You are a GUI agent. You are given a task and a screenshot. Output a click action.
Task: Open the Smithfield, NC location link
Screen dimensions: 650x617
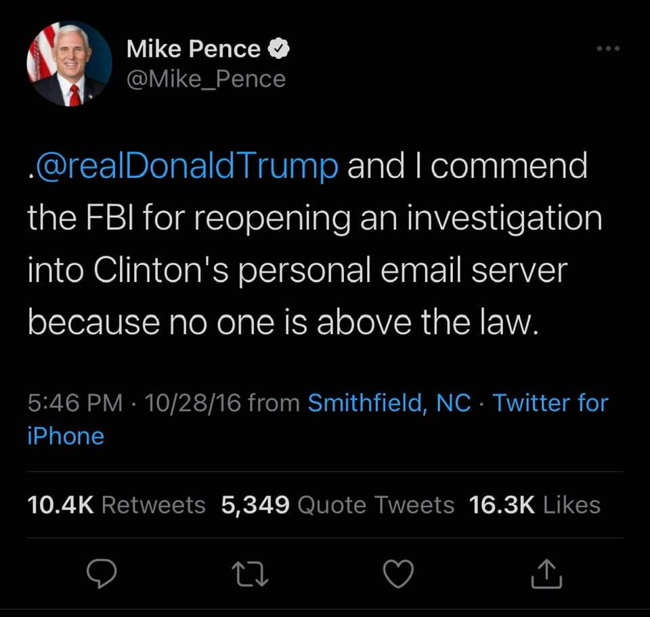[x=389, y=403]
